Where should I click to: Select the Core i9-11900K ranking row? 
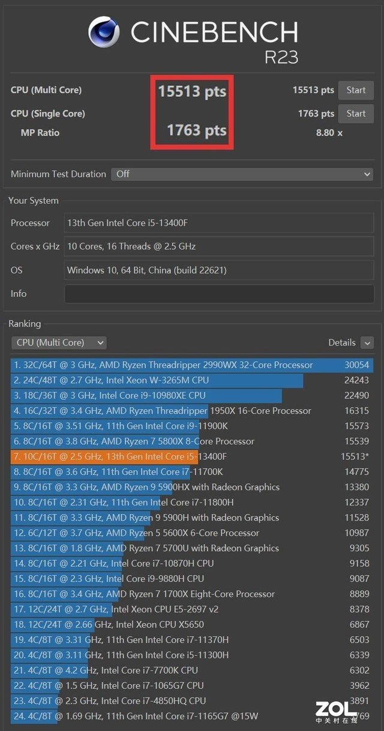tap(192, 426)
